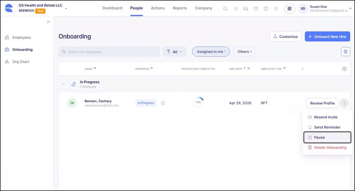Screen dimensions: 355x191
Task: Click the hire date Apr 29, 2026
Action: [240, 103]
